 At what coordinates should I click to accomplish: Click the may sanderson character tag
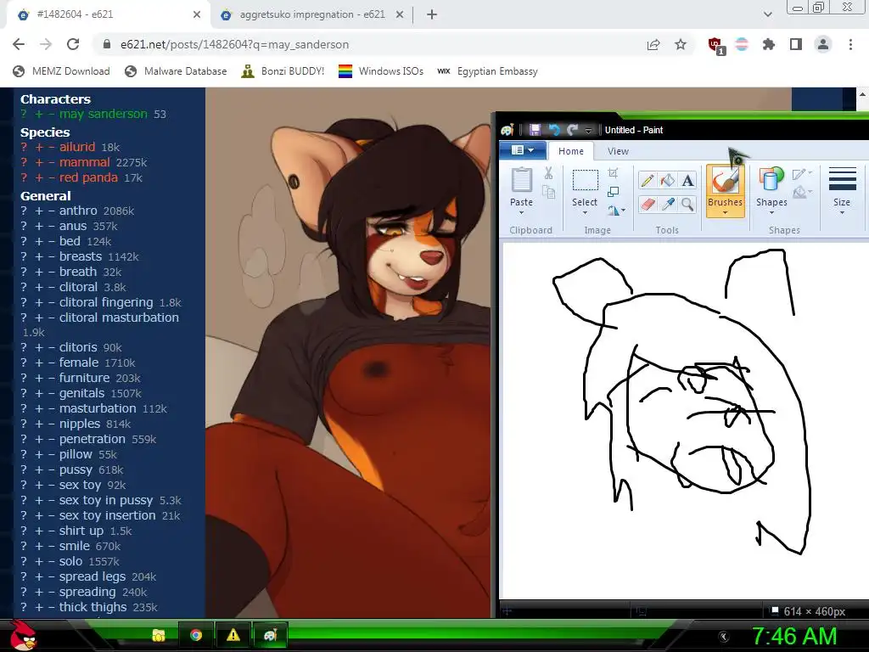coord(103,114)
